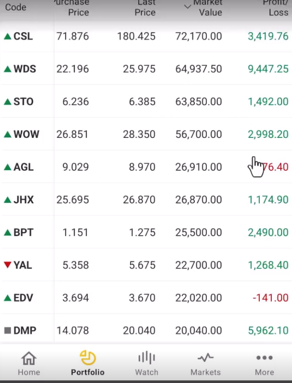Sort by the Profit/Loss column header

pyautogui.click(x=275, y=8)
